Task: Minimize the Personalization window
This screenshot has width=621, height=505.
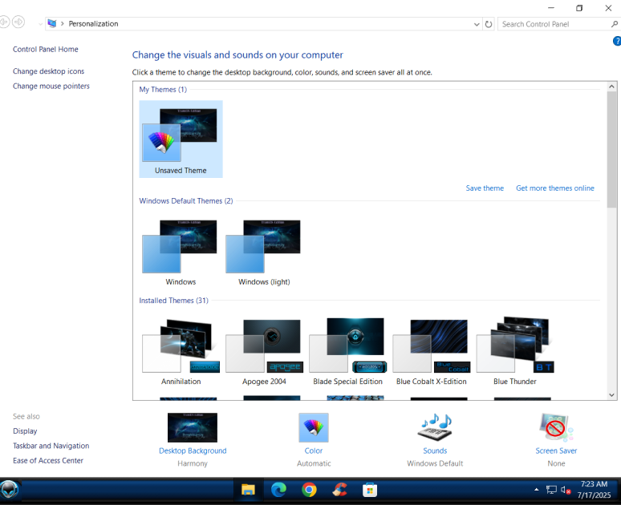Action: (x=551, y=8)
